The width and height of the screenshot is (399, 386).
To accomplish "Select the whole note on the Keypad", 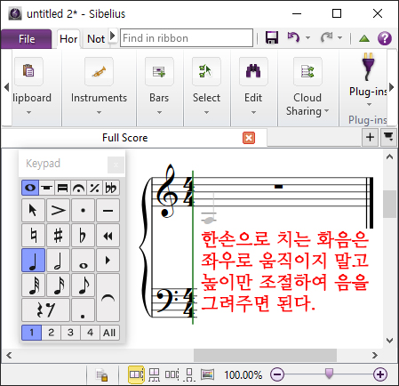I will pos(83,261).
